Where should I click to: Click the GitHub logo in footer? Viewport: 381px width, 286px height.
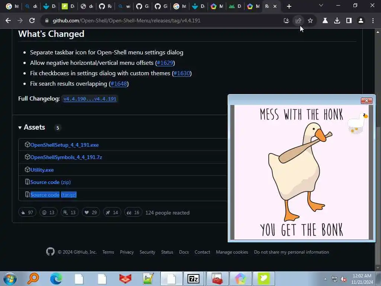tap(50, 252)
